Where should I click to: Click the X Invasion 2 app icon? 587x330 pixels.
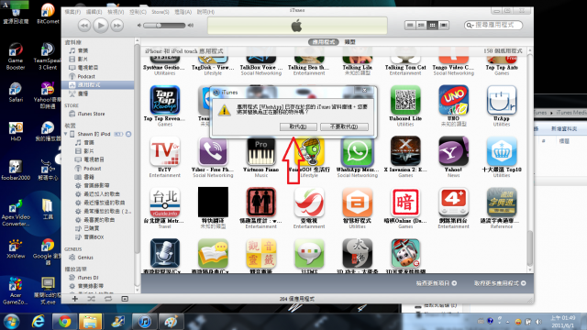pos(405,151)
